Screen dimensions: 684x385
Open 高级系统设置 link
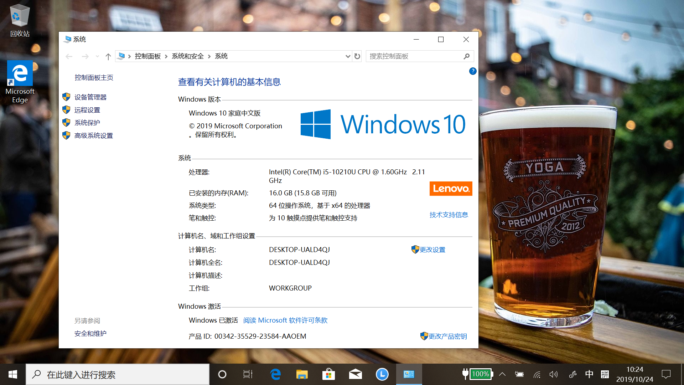pos(94,135)
